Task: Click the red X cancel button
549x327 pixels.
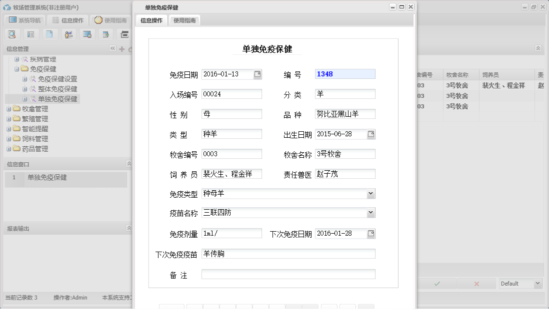Action: tap(475, 283)
